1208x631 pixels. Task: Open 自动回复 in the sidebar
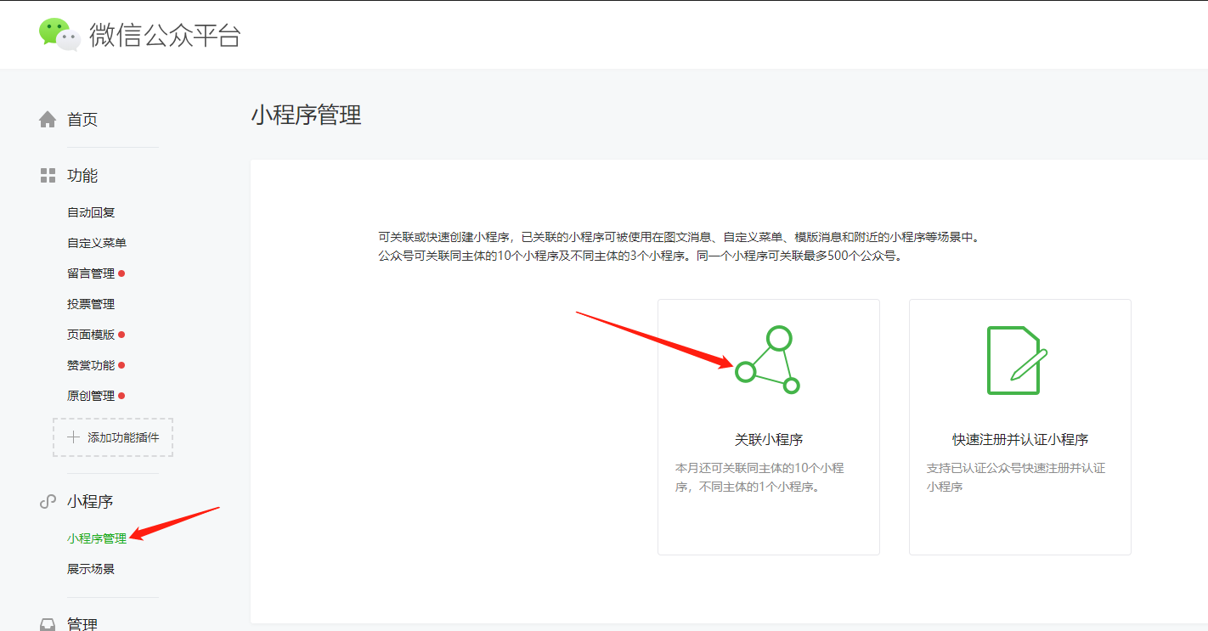click(x=91, y=212)
